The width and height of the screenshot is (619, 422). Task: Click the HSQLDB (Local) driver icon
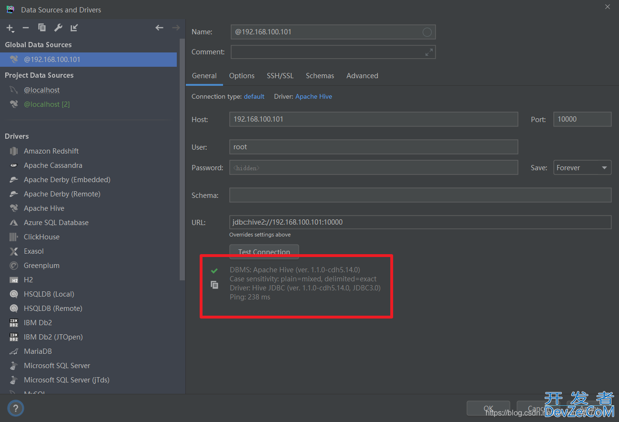[14, 294]
